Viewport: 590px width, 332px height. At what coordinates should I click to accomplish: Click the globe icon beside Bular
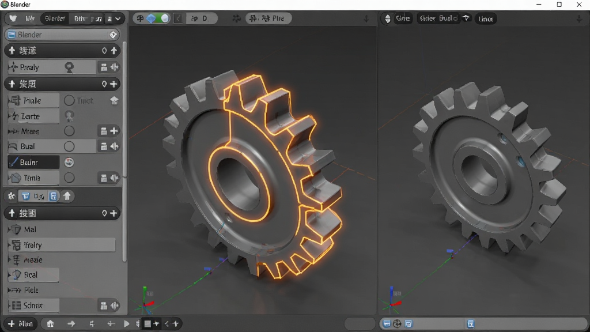click(x=69, y=162)
